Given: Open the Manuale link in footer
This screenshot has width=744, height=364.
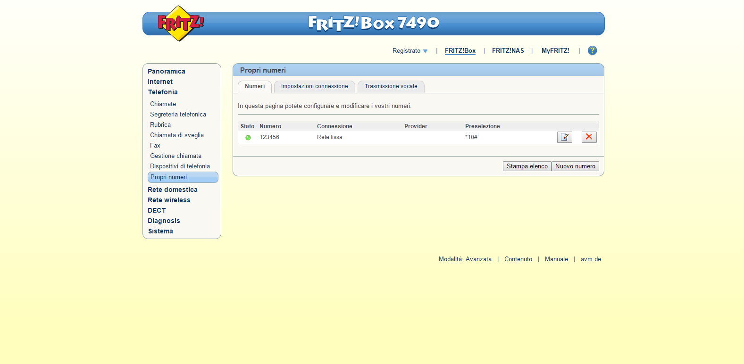Looking at the screenshot, I should (556, 259).
